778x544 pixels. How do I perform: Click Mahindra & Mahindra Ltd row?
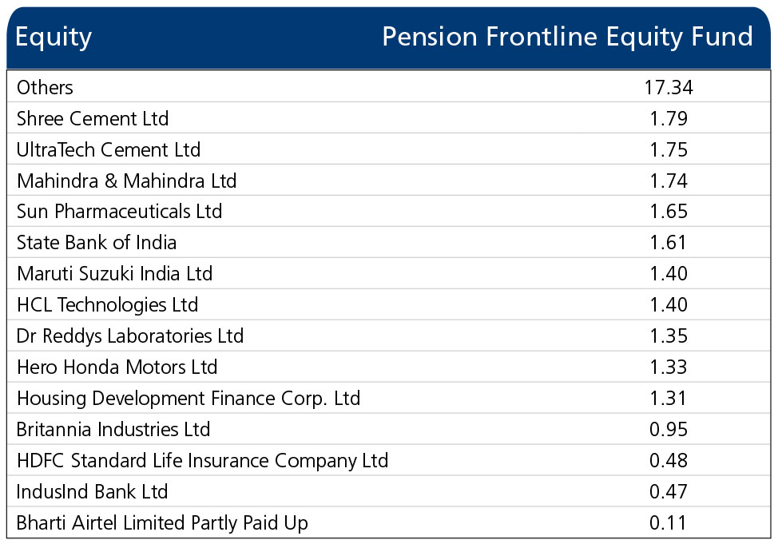coord(389,181)
